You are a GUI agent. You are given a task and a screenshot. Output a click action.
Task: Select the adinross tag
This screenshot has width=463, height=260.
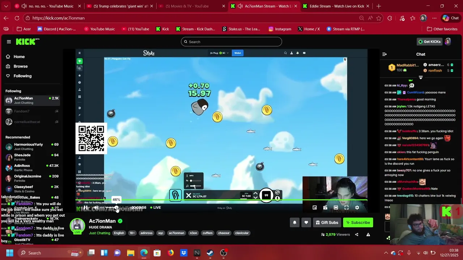coord(146,233)
